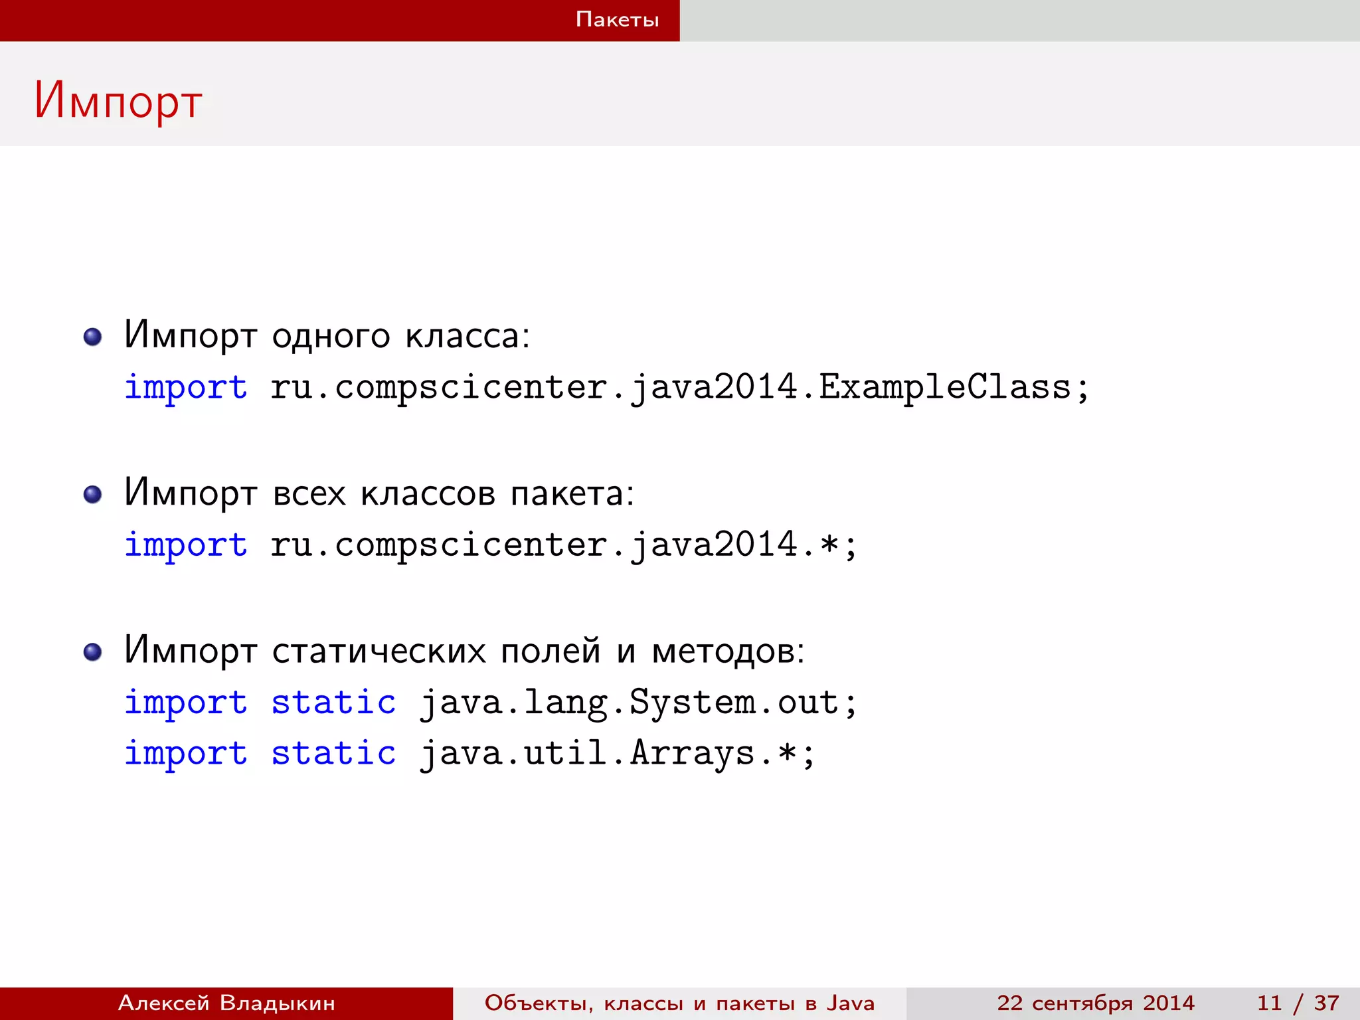1360x1020 pixels.
Task: Select text Импорт статических полей и методов:
Action: 465,650
